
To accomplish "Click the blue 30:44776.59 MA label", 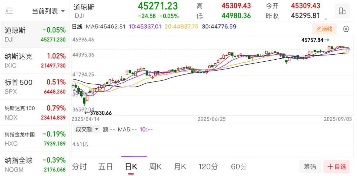I will pyautogui.click(x=219, y=27).
